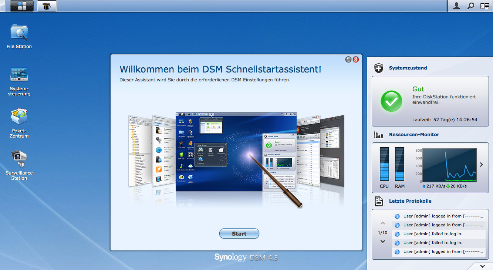This screenshot has width=493, height=270.
Task: Open Surveillance Station desktop icon
Action: pyautogui.click(x=19, y=165)
